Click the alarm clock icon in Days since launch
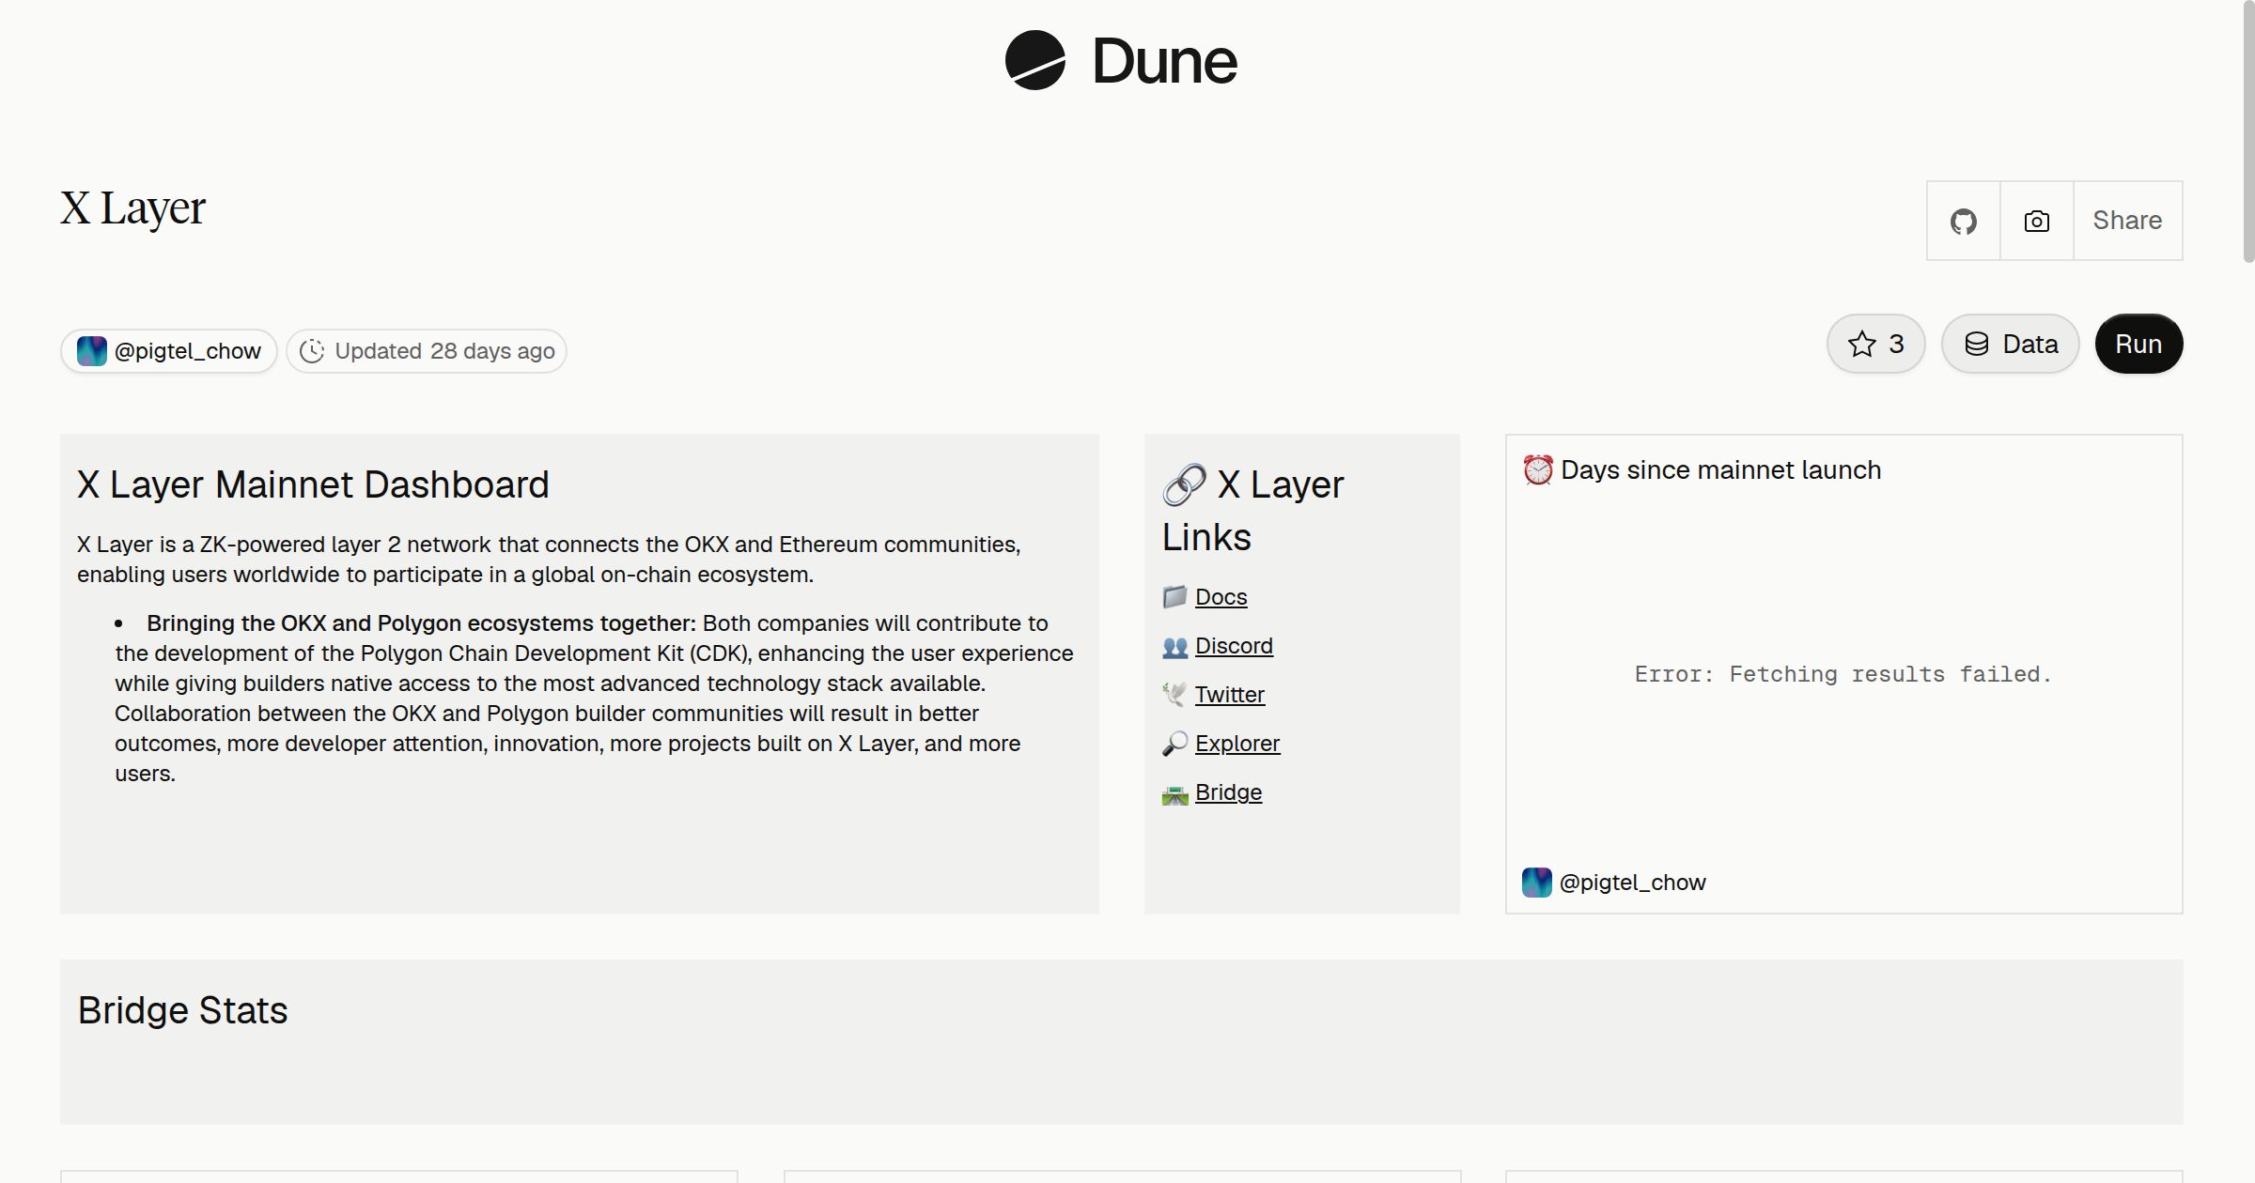2255x1183 pixels. tap(1538, 469)
